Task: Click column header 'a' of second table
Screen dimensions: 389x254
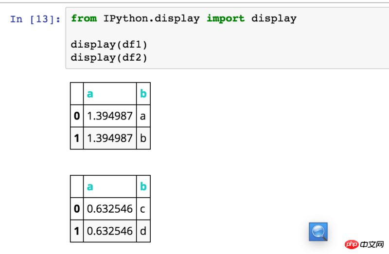Action: click(90, 186)
